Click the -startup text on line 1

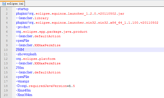point(22,9)
